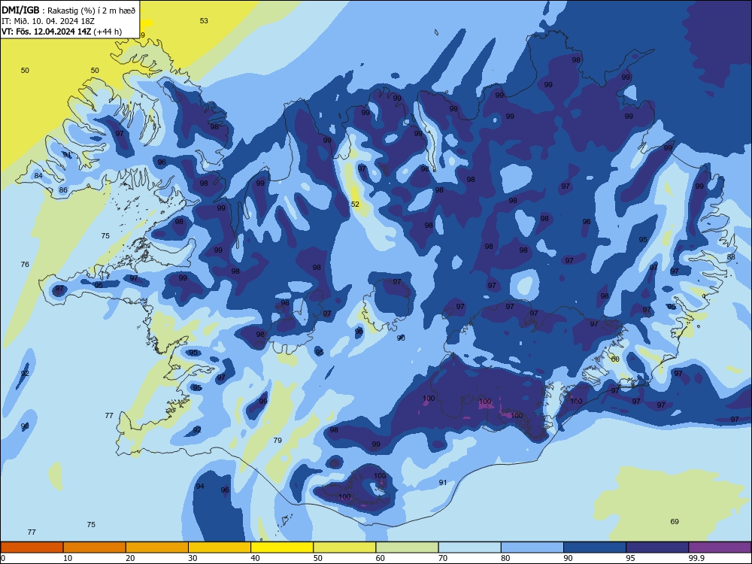Viewport: 752px width, 564px height.
Task: Click the legend tick label '99.9'
Action: coord(696,558)
